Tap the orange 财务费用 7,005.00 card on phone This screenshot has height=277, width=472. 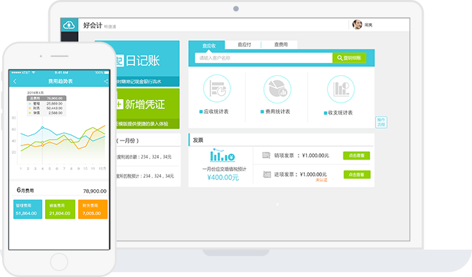(x=93, y=210)
